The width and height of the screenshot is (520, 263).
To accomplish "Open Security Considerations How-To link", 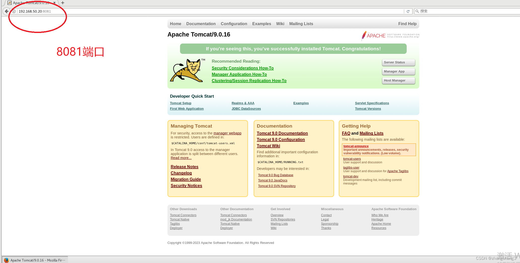I will coord(242,68).
